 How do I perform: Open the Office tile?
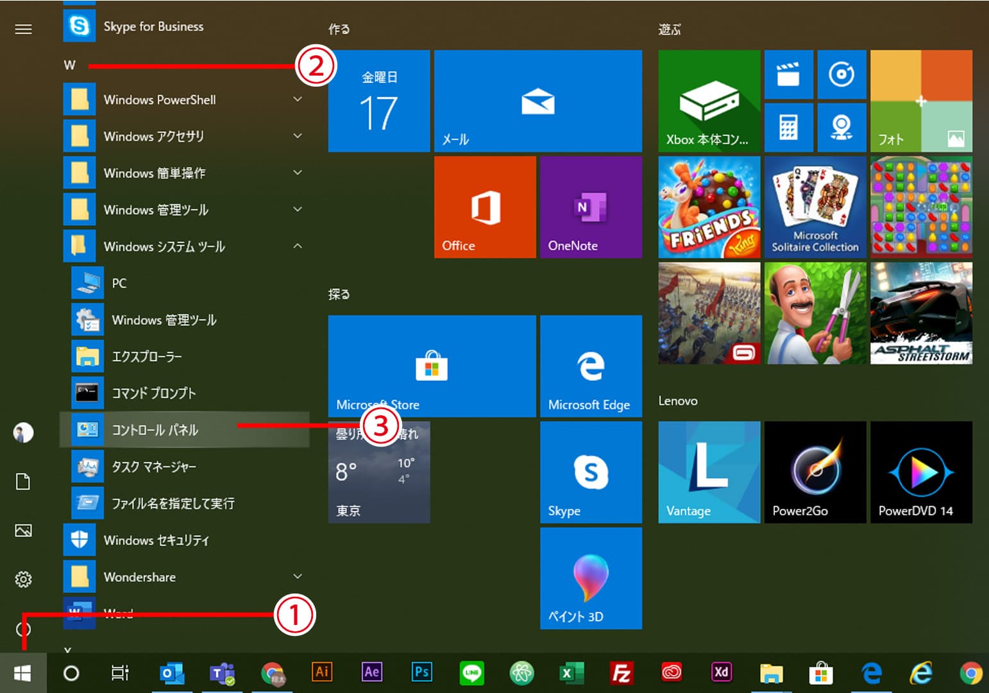pos(485,207)
